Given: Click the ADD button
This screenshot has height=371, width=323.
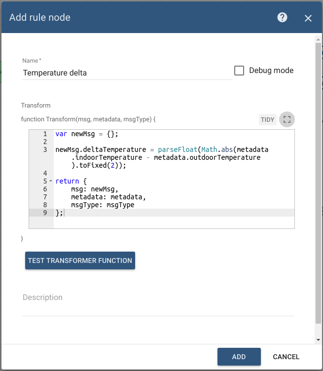Looking at the screenshot, I should [x=239, y=357].
